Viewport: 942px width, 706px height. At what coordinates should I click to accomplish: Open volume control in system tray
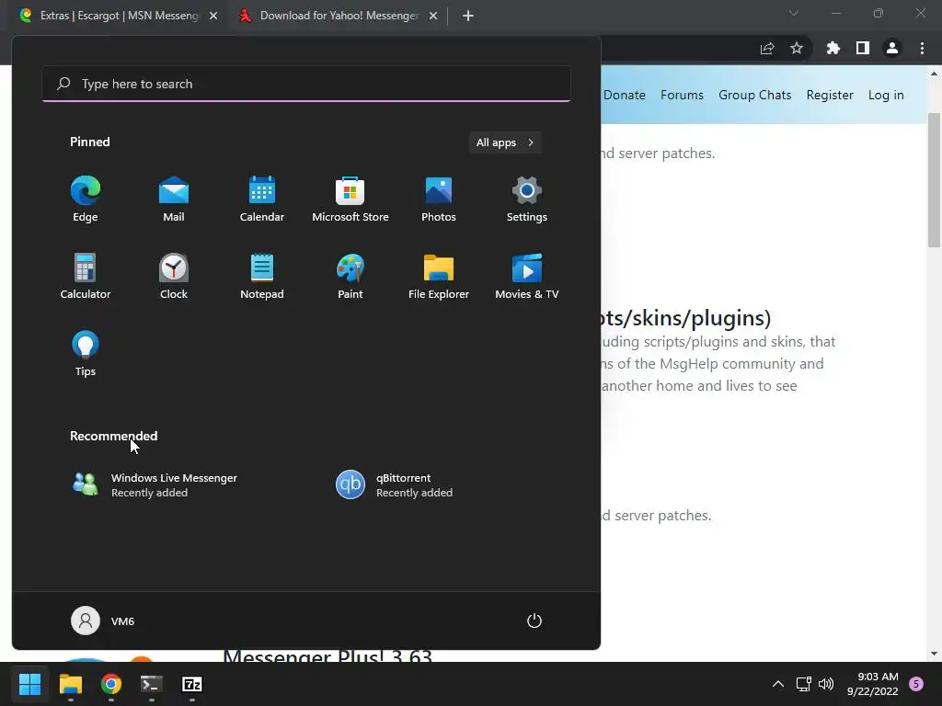pyautogui.click(x=826, y=684)
